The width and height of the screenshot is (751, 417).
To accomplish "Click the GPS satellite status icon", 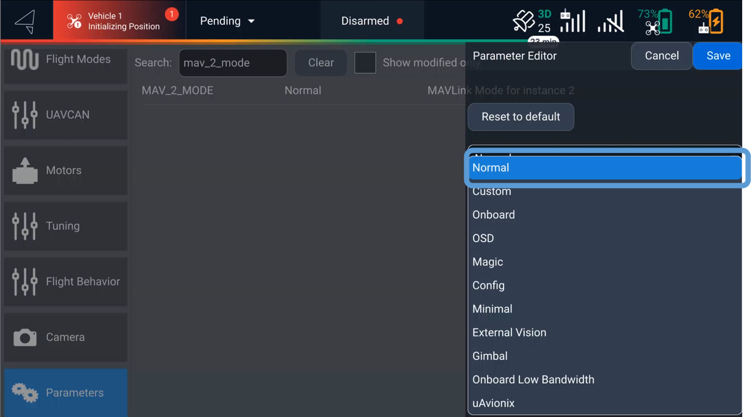I will click(x=531, y=21).
